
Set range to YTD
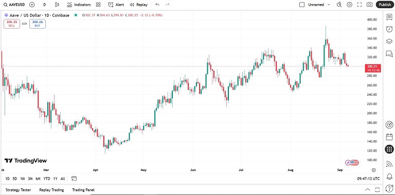[47, 179]
